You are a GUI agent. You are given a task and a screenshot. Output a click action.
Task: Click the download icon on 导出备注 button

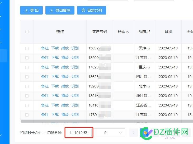[x=52, y=10]
